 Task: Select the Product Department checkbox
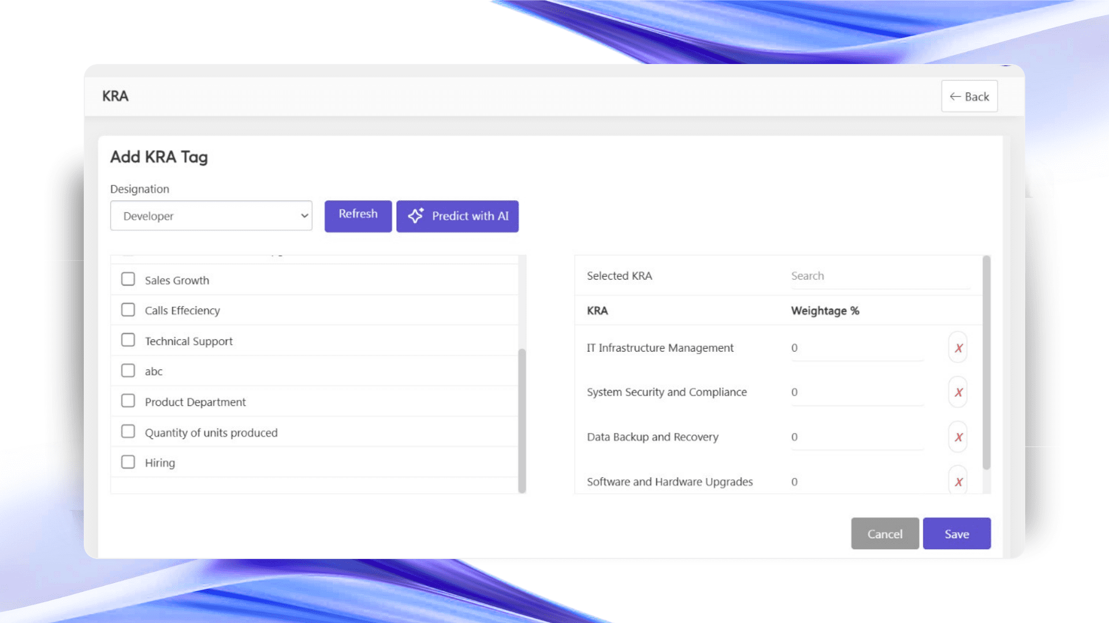[128, 401]
